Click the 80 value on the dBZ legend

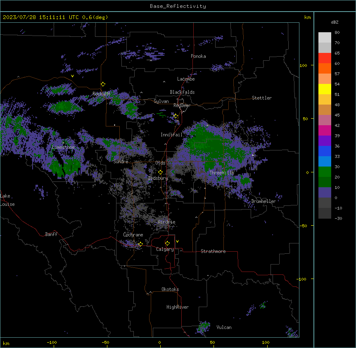coord(337,33)
